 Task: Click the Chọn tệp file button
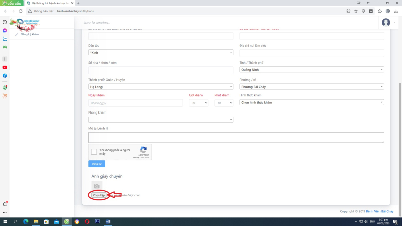pyautogui.click(x=98, y=195)
